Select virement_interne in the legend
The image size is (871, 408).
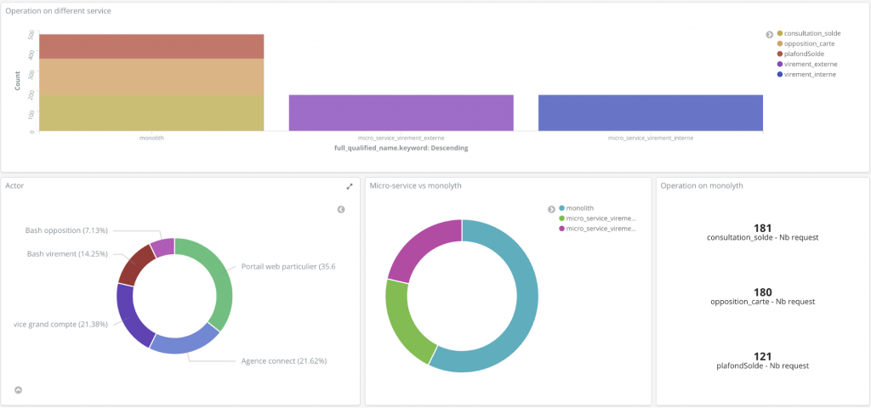(x=808, y=74)
